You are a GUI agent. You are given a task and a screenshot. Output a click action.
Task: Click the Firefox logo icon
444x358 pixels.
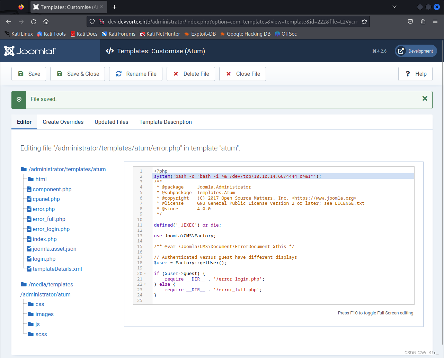(x=21, y=7)
